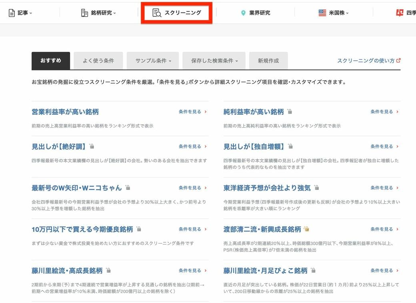
Task: Select the スクリーニング magnifier icon
Action: (x=156, y=12)
